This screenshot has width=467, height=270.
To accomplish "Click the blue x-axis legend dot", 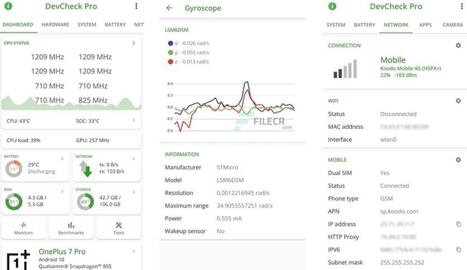I will [170, 43].
